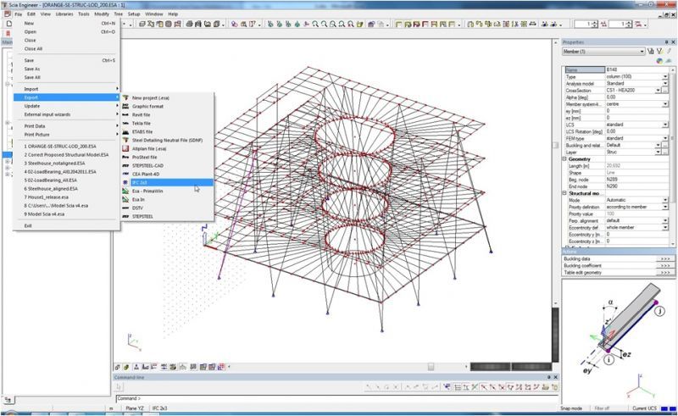Click the color wheel icon in Properties

(x=659, y=61)
